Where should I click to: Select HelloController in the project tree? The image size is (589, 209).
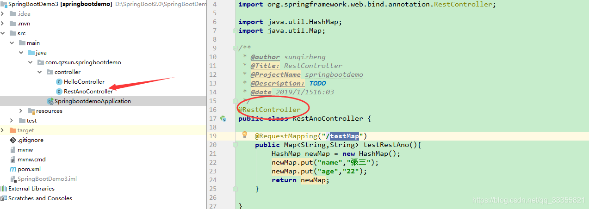[x=84, y=82]
